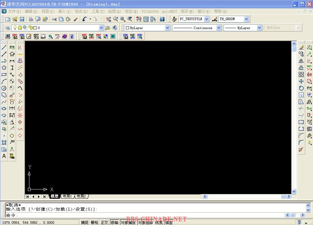Select the Hatch tool
The image size is (313, 225).
4,142
